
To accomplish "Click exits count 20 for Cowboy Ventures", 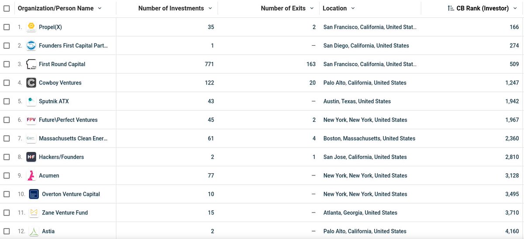I will 313,83.
